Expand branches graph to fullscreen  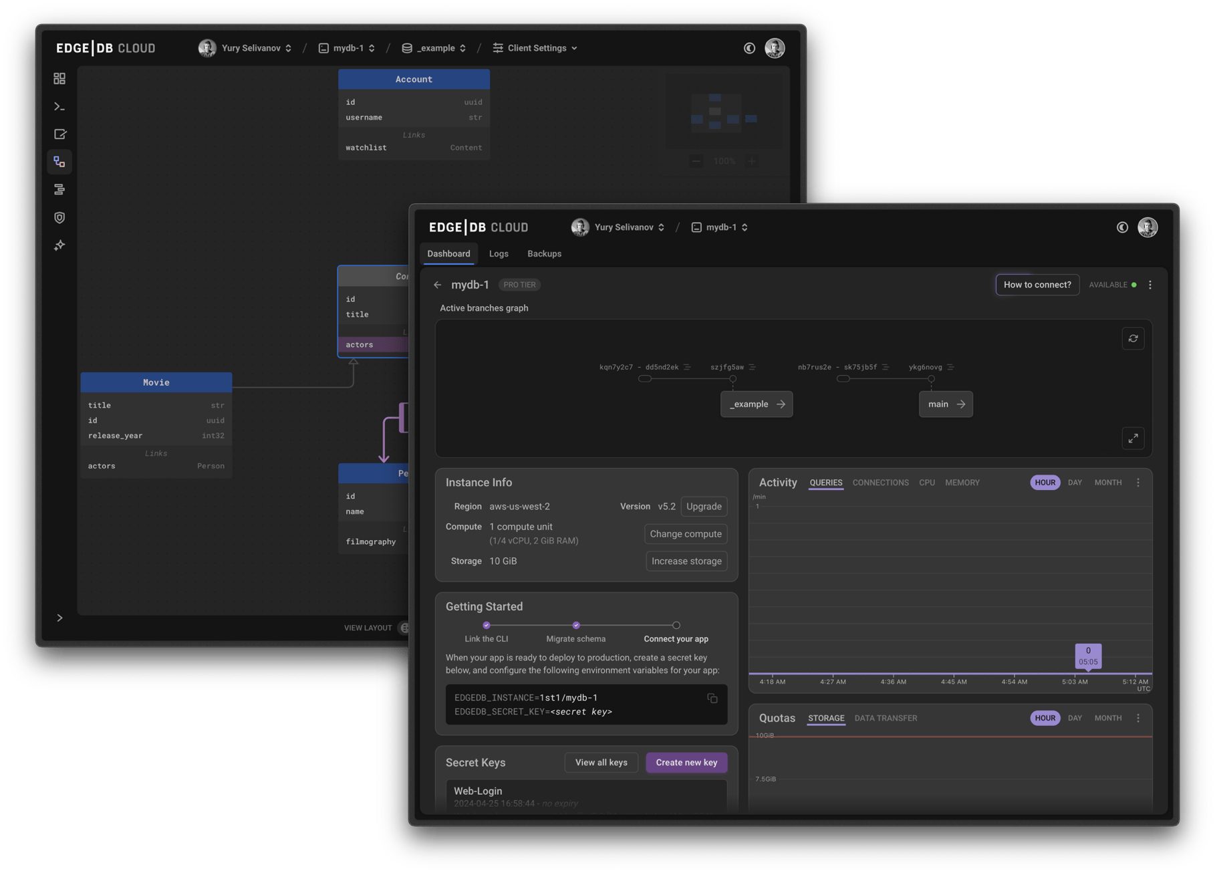[x=1133, y=439]
